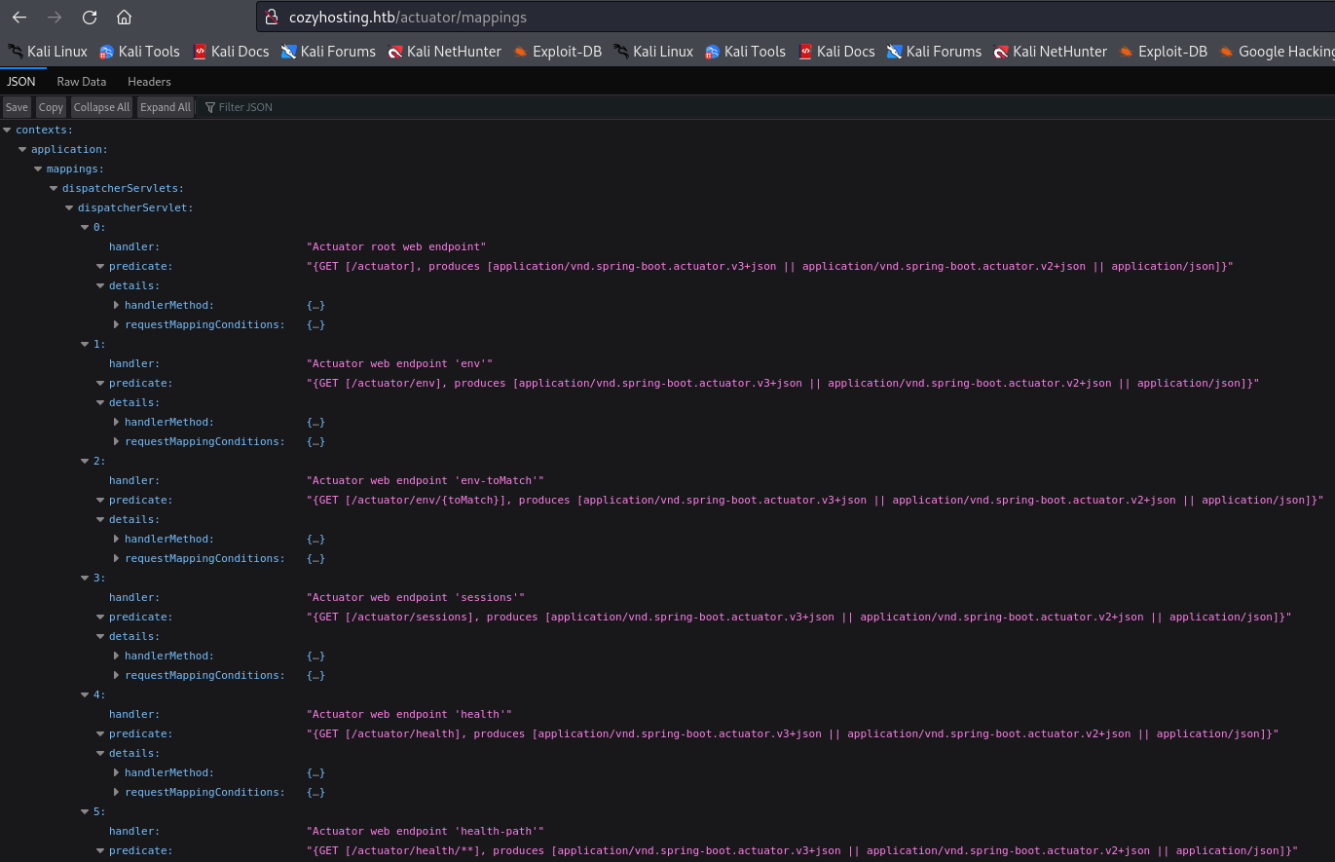Collapse the mappings node
Image resolution: width=1335 pixels, height=862 pixels.
click(39, 169)
